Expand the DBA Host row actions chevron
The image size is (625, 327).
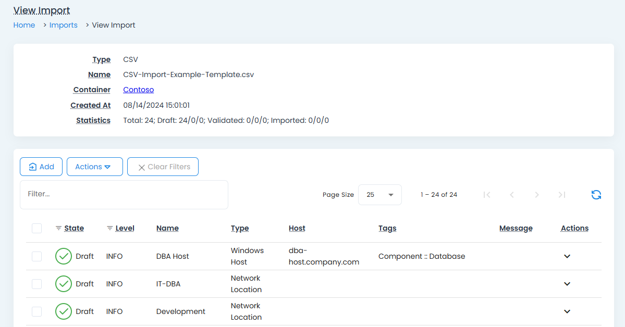coord(567,256)
